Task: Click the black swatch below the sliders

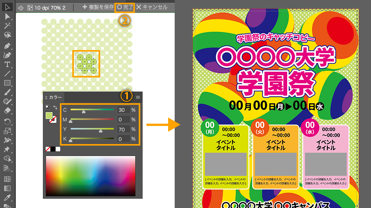Action: coord(53,149)
